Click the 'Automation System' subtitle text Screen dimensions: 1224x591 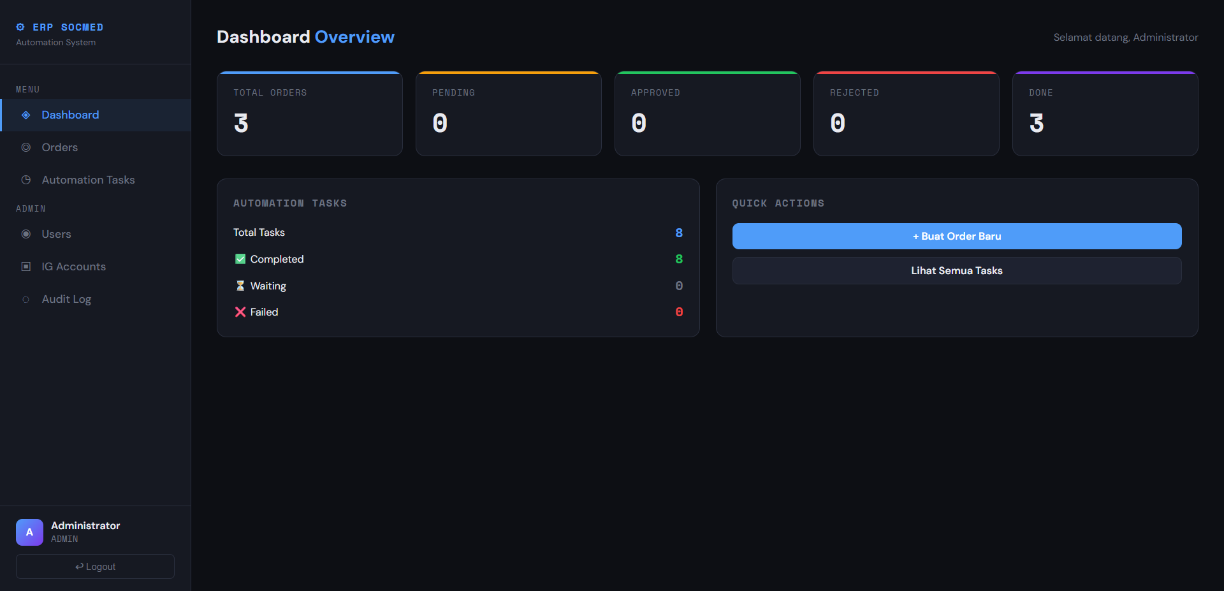[56, 42]
